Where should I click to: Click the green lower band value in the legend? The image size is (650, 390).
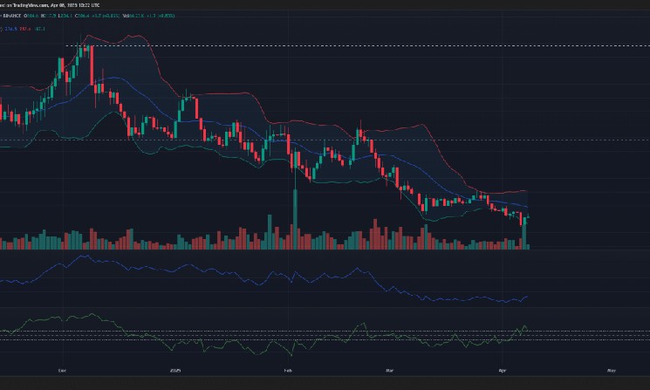coord(40,29)
